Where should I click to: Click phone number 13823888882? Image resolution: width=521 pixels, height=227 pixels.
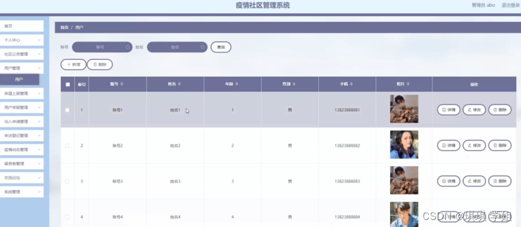(x=347, y=145)
